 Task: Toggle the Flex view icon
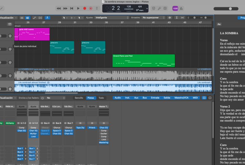pos(40,18)
